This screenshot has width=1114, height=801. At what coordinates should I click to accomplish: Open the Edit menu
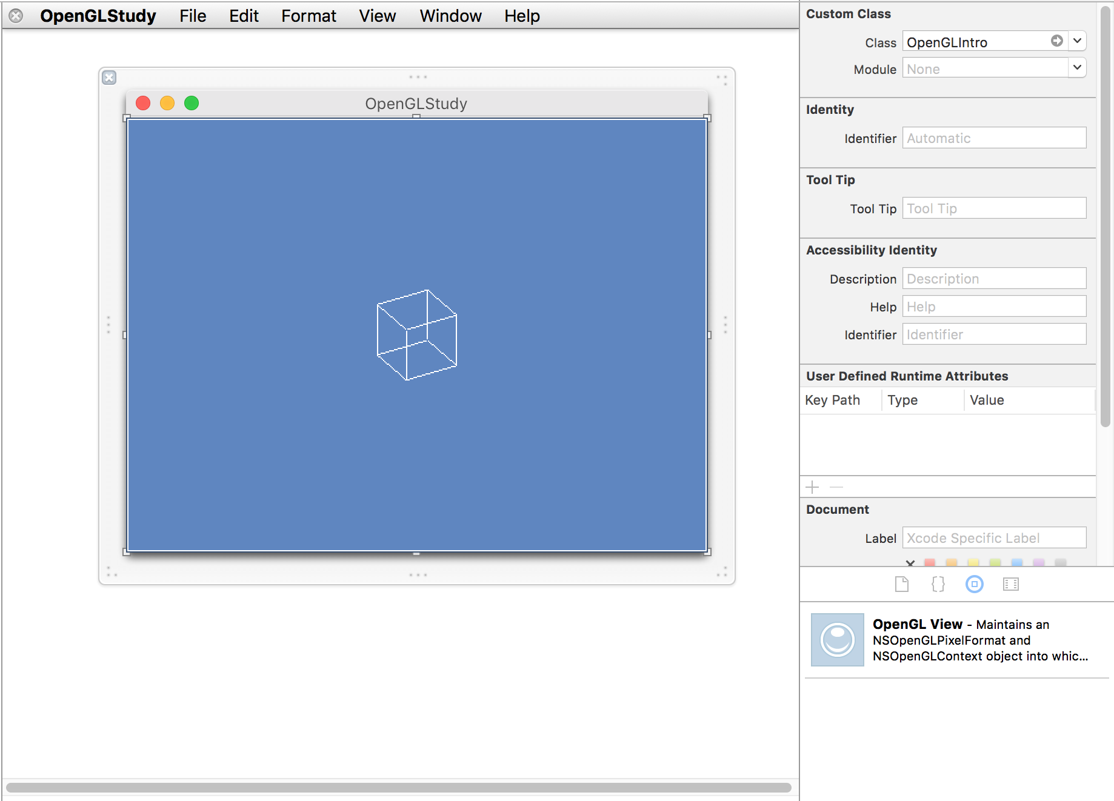click(244, 16)
